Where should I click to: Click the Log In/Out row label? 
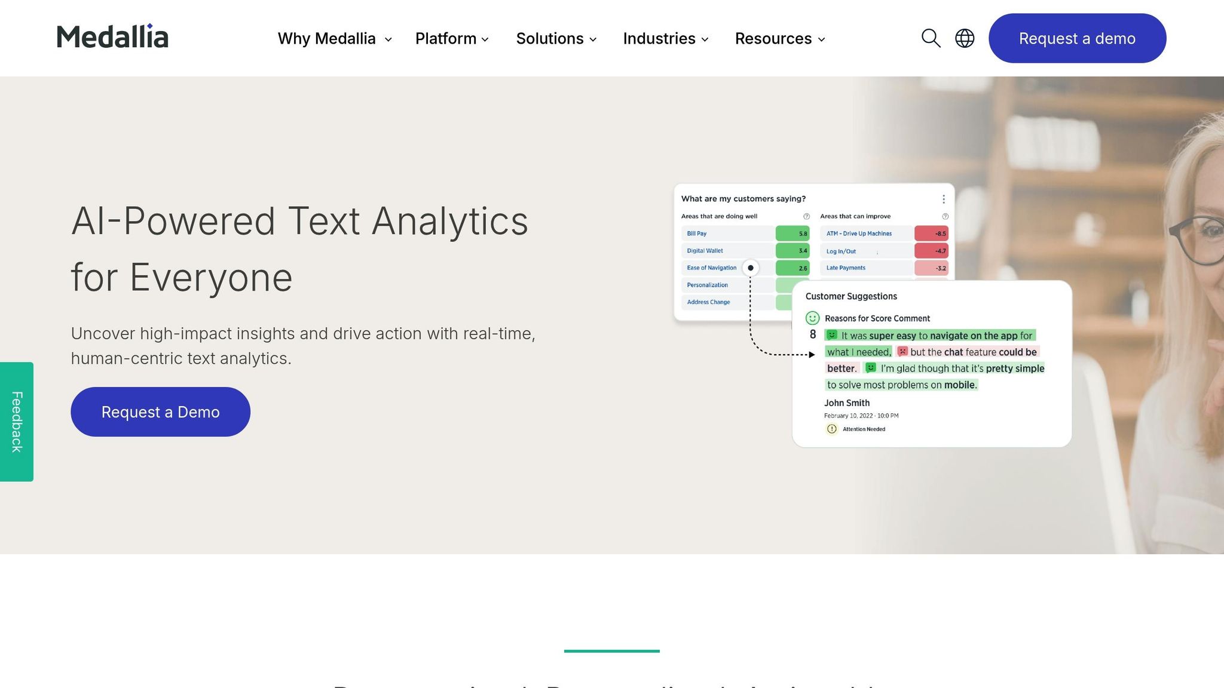[x=841, y=251]
